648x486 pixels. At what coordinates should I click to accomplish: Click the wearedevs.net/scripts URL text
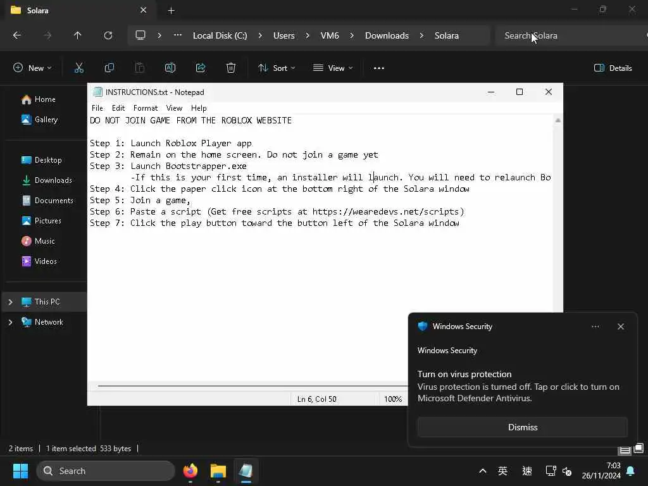tap(387, 211)
